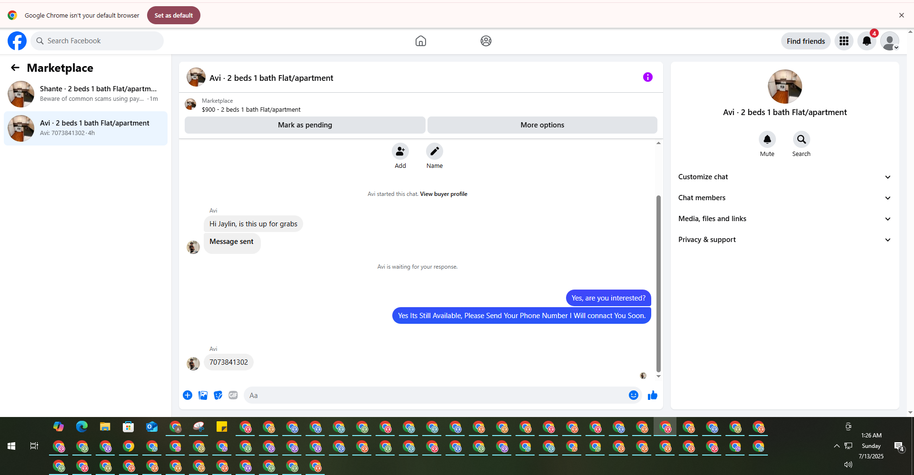The width and height of the screenshot is (914, 475).
Task: Open more actions plus icon
Action: [x=188, y=395]
